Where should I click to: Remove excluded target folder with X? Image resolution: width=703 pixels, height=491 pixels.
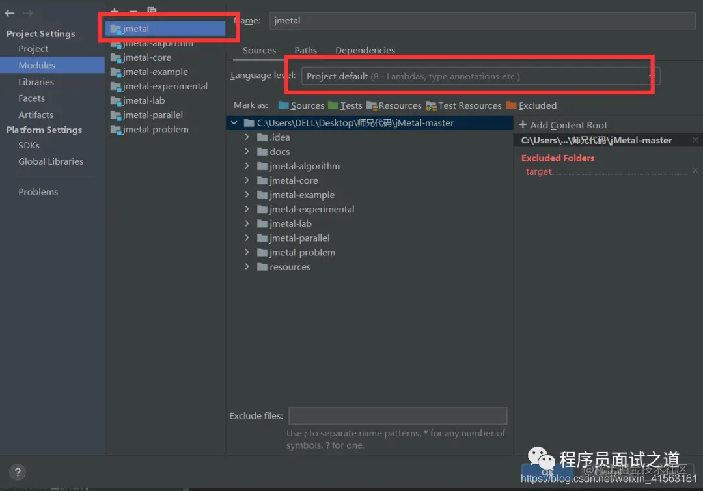click(x=695, y=171)
